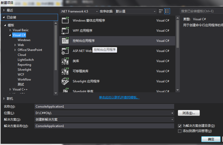Expand the Visual C++ tree node
Screen dimensions: 223x145
tap(10, 89)
